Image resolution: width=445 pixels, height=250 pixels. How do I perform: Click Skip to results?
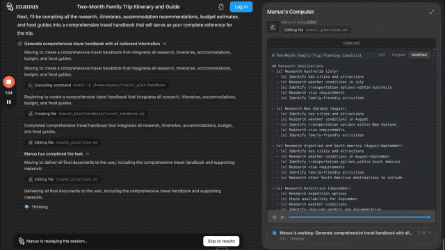pyautogui.click(x=221, y=241)
